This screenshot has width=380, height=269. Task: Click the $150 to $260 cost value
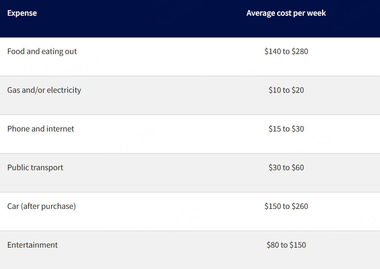point(286,206)
